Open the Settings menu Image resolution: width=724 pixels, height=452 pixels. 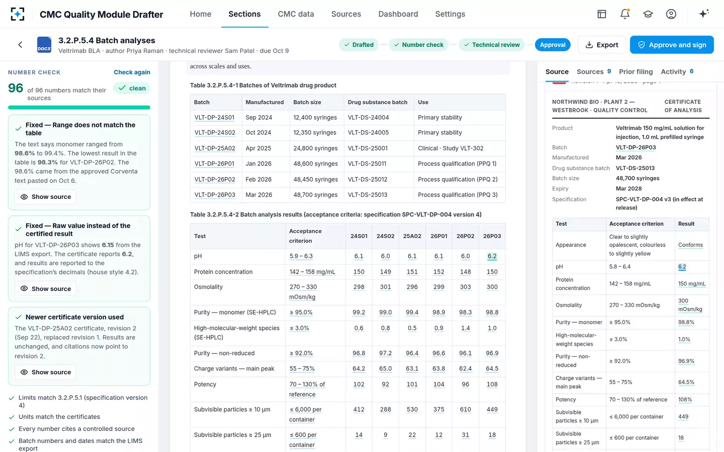pos(450,14)
